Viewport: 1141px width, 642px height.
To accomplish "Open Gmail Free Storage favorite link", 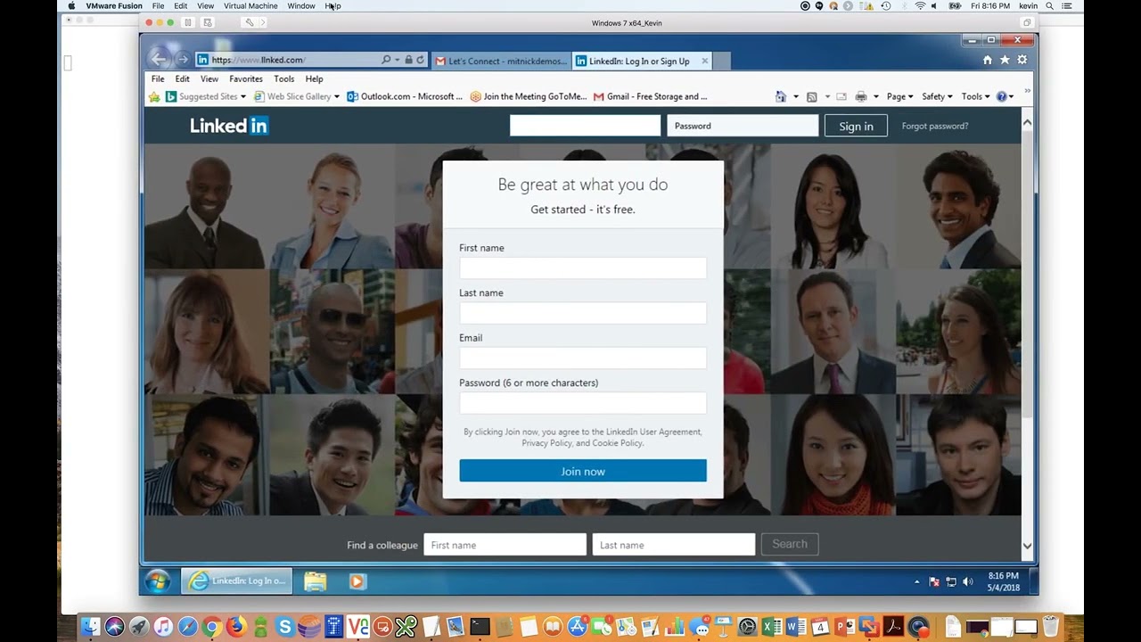I will [x=650, y=96].
